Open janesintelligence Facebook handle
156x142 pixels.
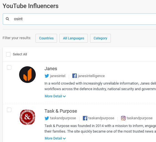(91, 76)
